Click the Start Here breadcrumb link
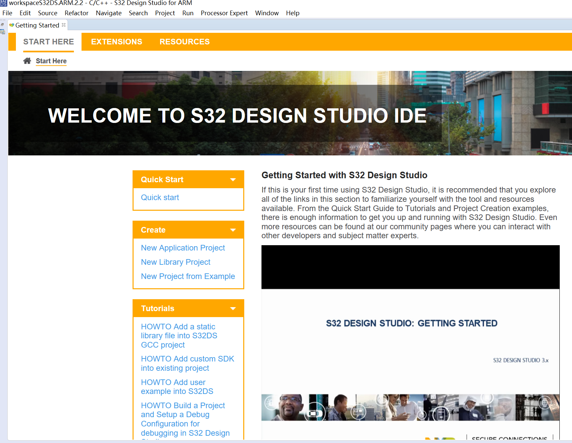The height and width of the screenshot is (443, 572). click(51, 61)
